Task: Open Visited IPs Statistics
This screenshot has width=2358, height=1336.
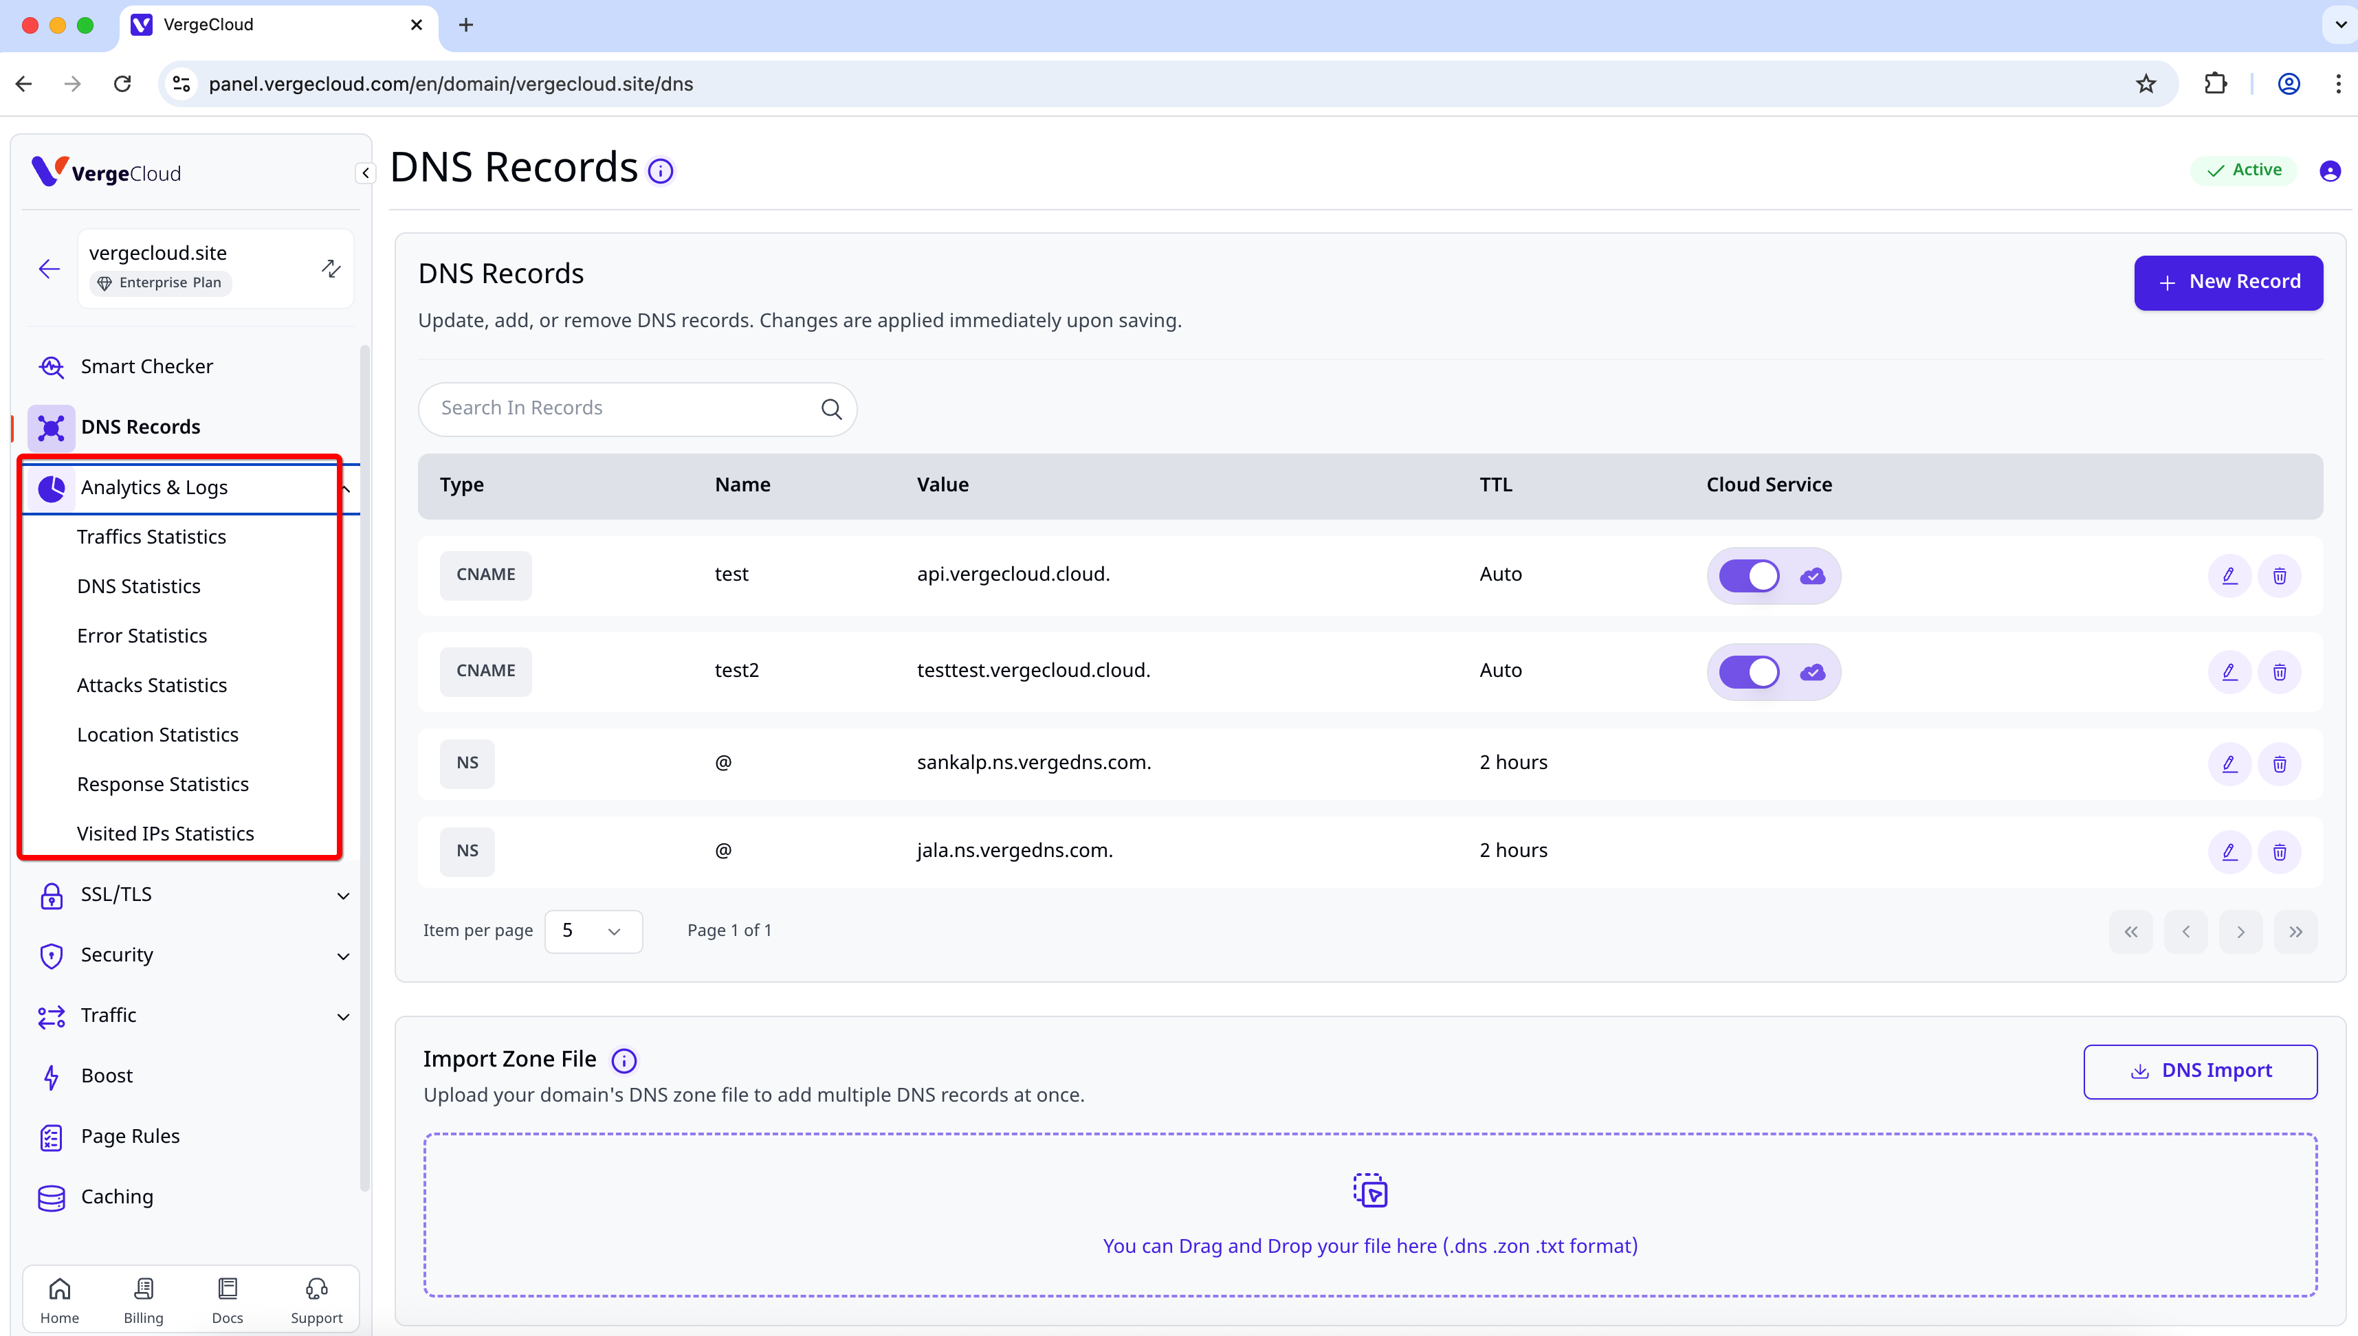Action: point(165,834)
